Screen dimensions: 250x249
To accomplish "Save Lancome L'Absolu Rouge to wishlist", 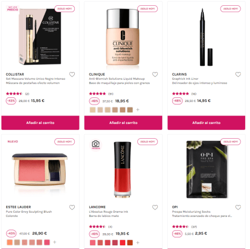I will [155, 207].
